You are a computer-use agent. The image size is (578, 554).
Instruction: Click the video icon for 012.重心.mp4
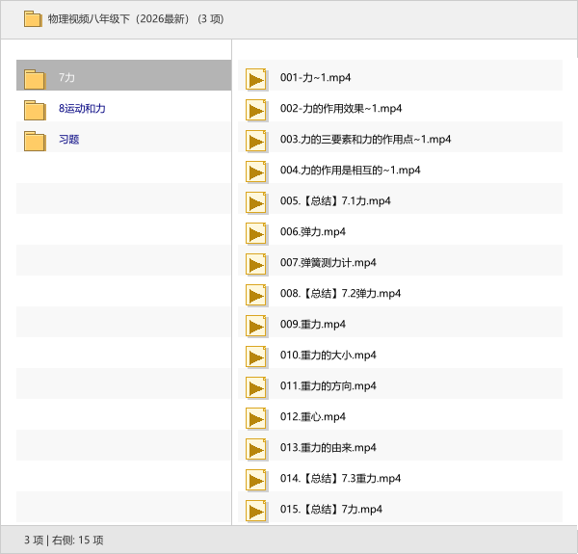tap(256, 417)
